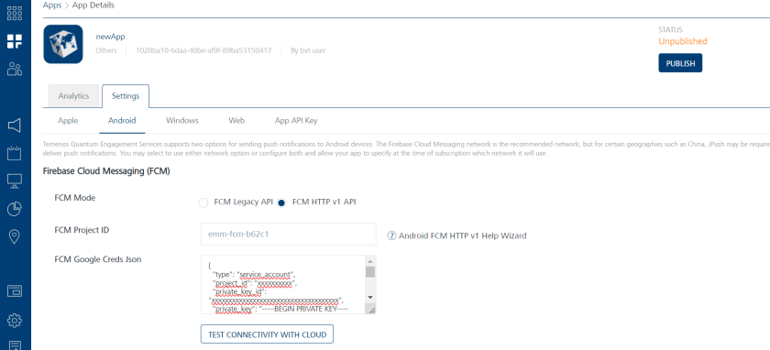Click the Unpublished status text
Screen dimensions: 770x350
[683, 41]
